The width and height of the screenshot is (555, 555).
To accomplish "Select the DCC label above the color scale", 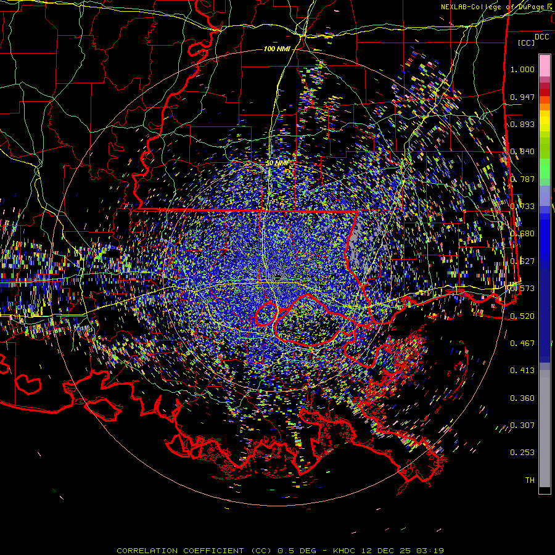I will click(x=541, y=37).
